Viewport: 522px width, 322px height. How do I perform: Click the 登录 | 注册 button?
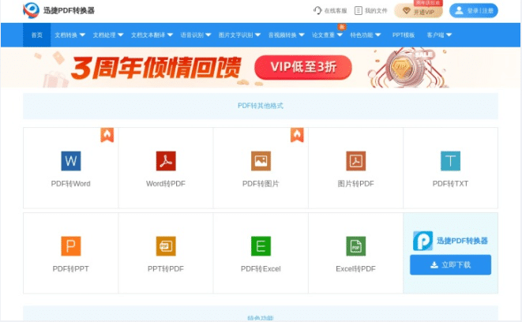(x=474, y=10)
